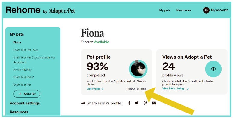Share Fiona's profile on Twitter
Screen dimensions: 233x118
point(136,103)
